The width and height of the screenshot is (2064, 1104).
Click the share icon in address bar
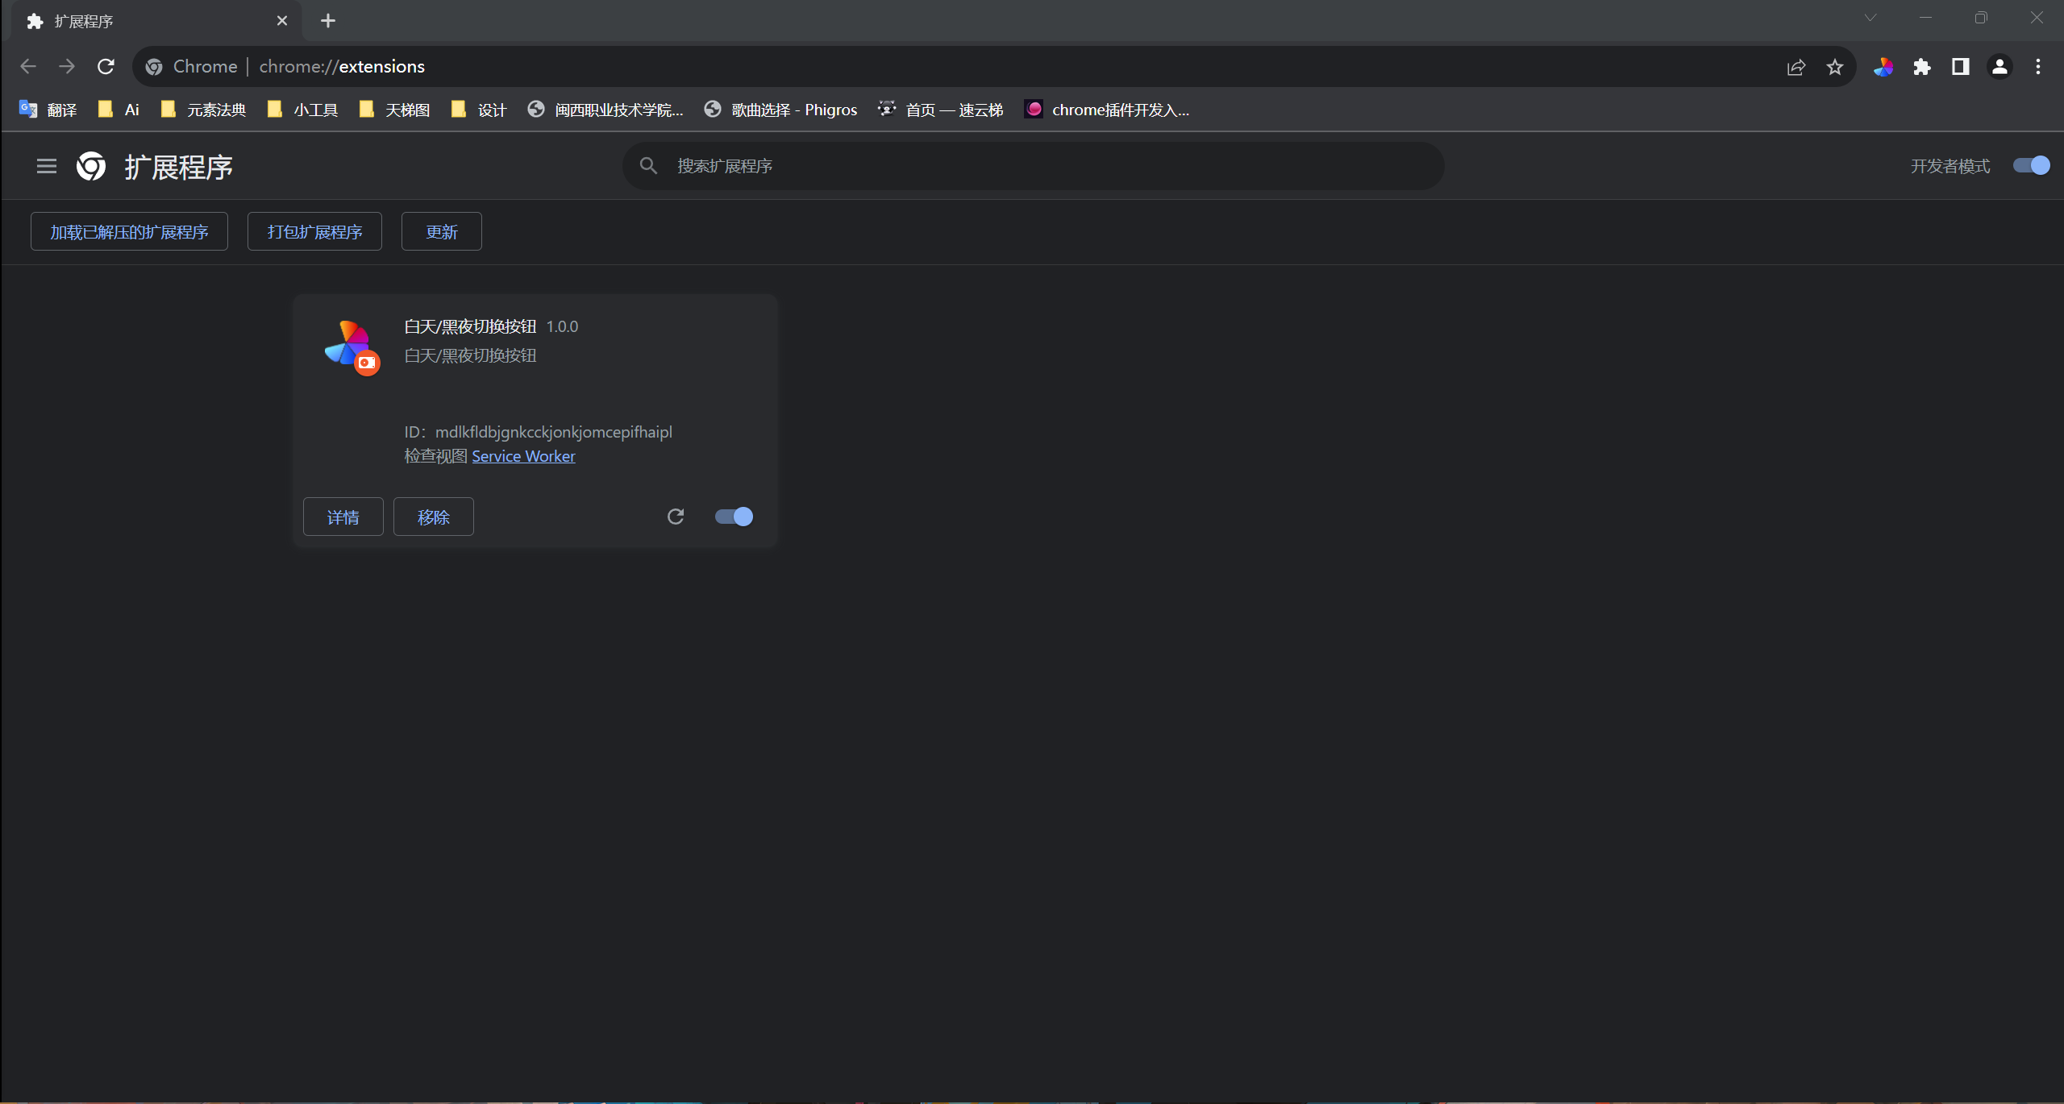tap(1796, 67)
